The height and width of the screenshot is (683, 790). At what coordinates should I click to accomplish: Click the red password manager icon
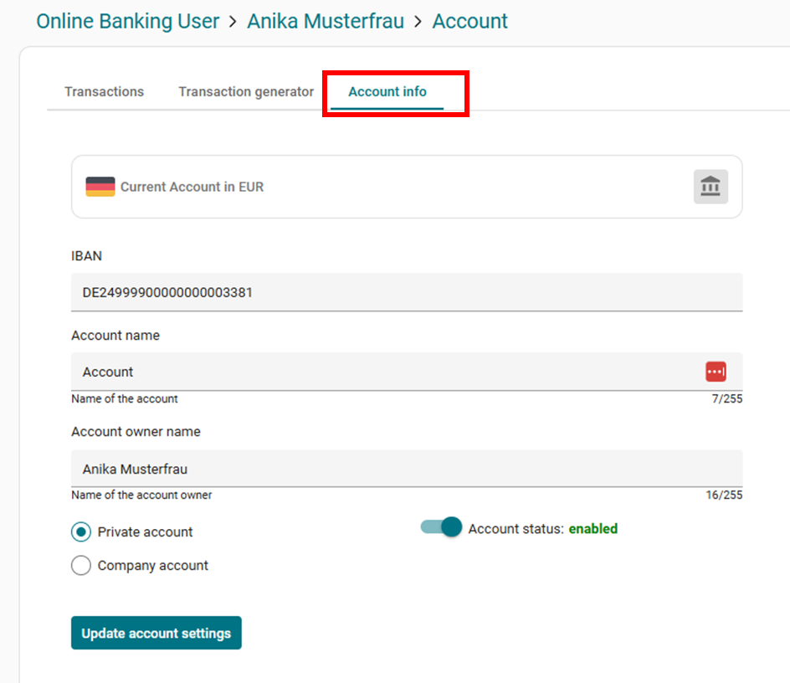716,372
